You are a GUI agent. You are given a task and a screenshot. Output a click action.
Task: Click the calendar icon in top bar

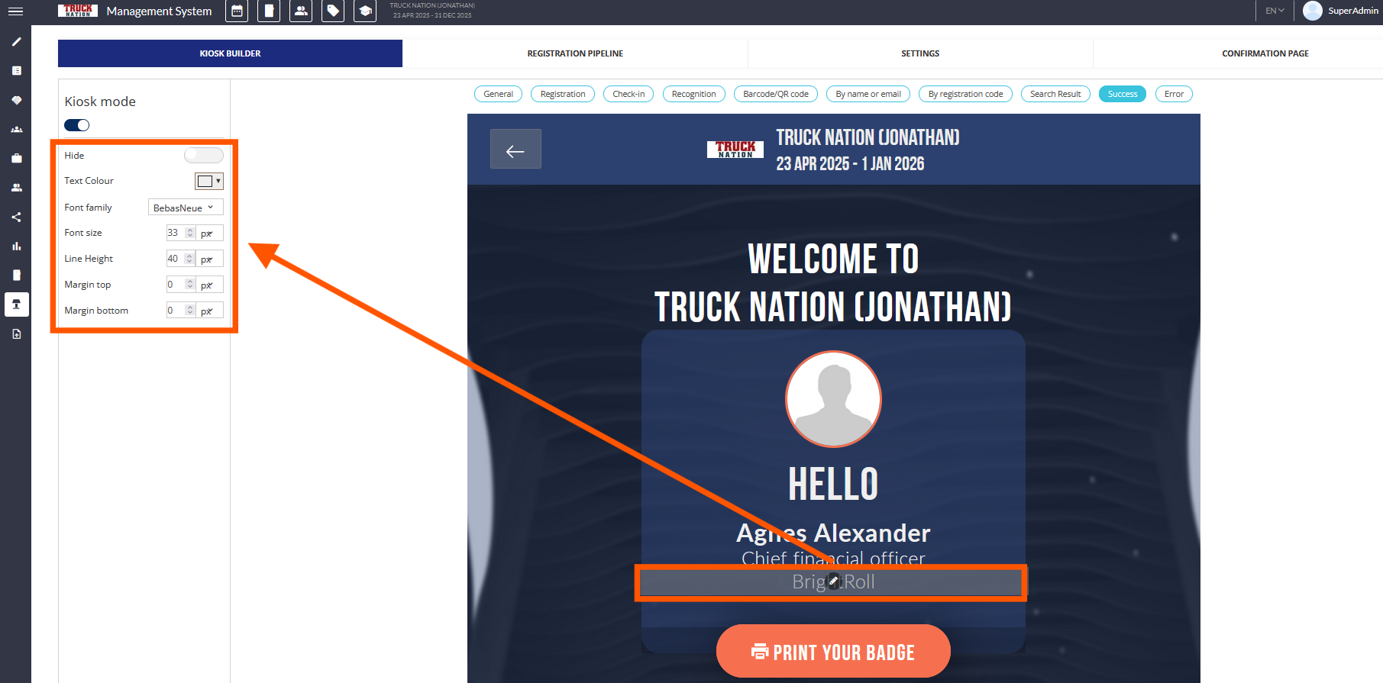(237, 11)
